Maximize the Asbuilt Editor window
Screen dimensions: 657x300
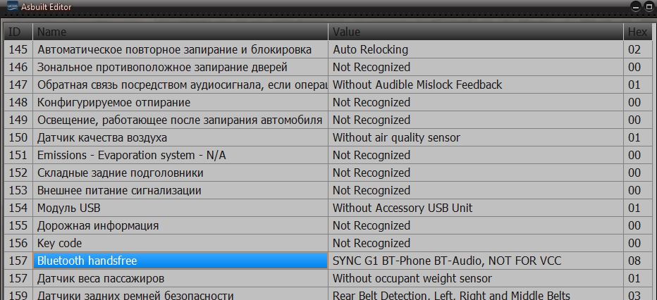[649, 6]
